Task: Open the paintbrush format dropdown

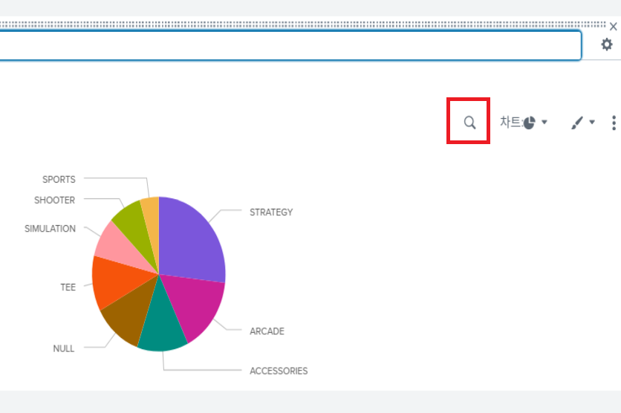Action: point(582,123)
